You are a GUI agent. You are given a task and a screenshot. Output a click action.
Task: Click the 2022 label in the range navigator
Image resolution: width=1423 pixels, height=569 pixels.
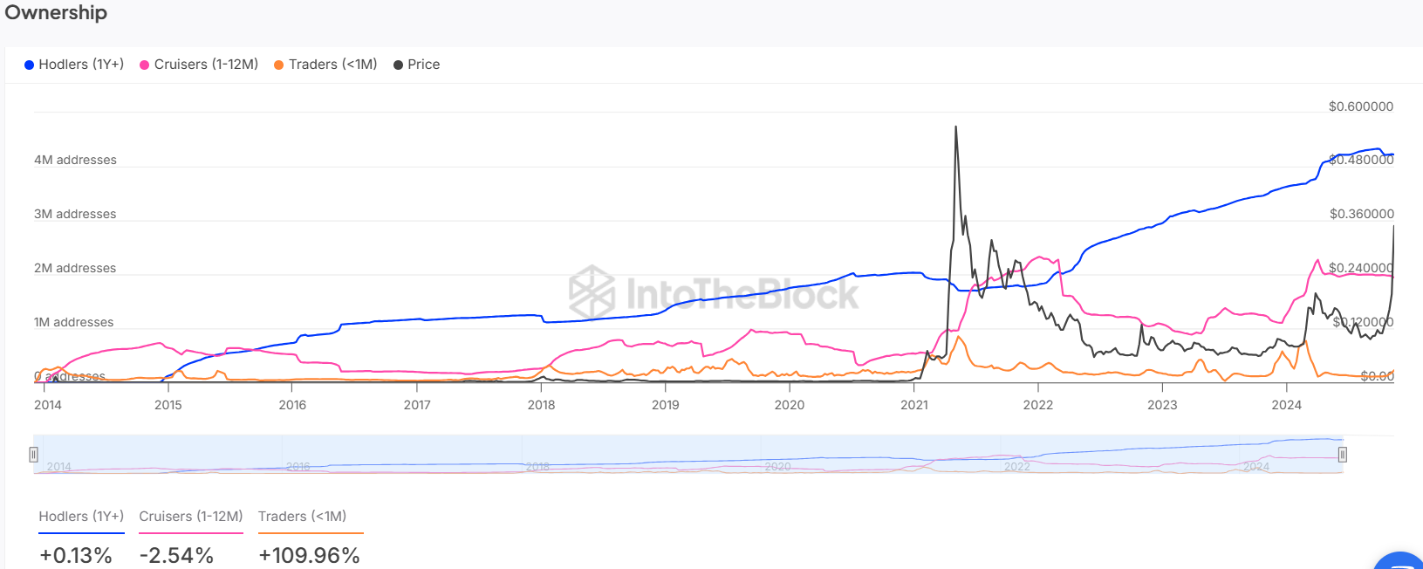click(x=1017, y=467)
